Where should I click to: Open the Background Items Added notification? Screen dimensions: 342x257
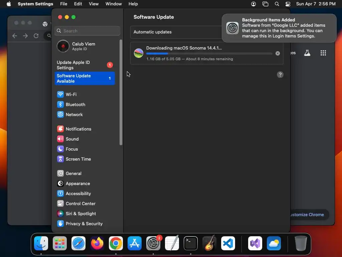(x=279, y=28)
